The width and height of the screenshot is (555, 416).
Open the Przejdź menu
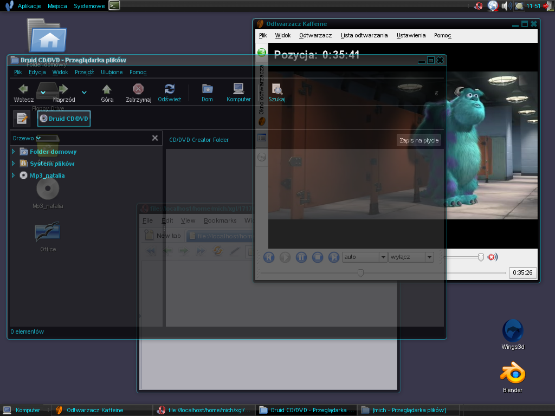pyautogui.click(x=84, y=72)
